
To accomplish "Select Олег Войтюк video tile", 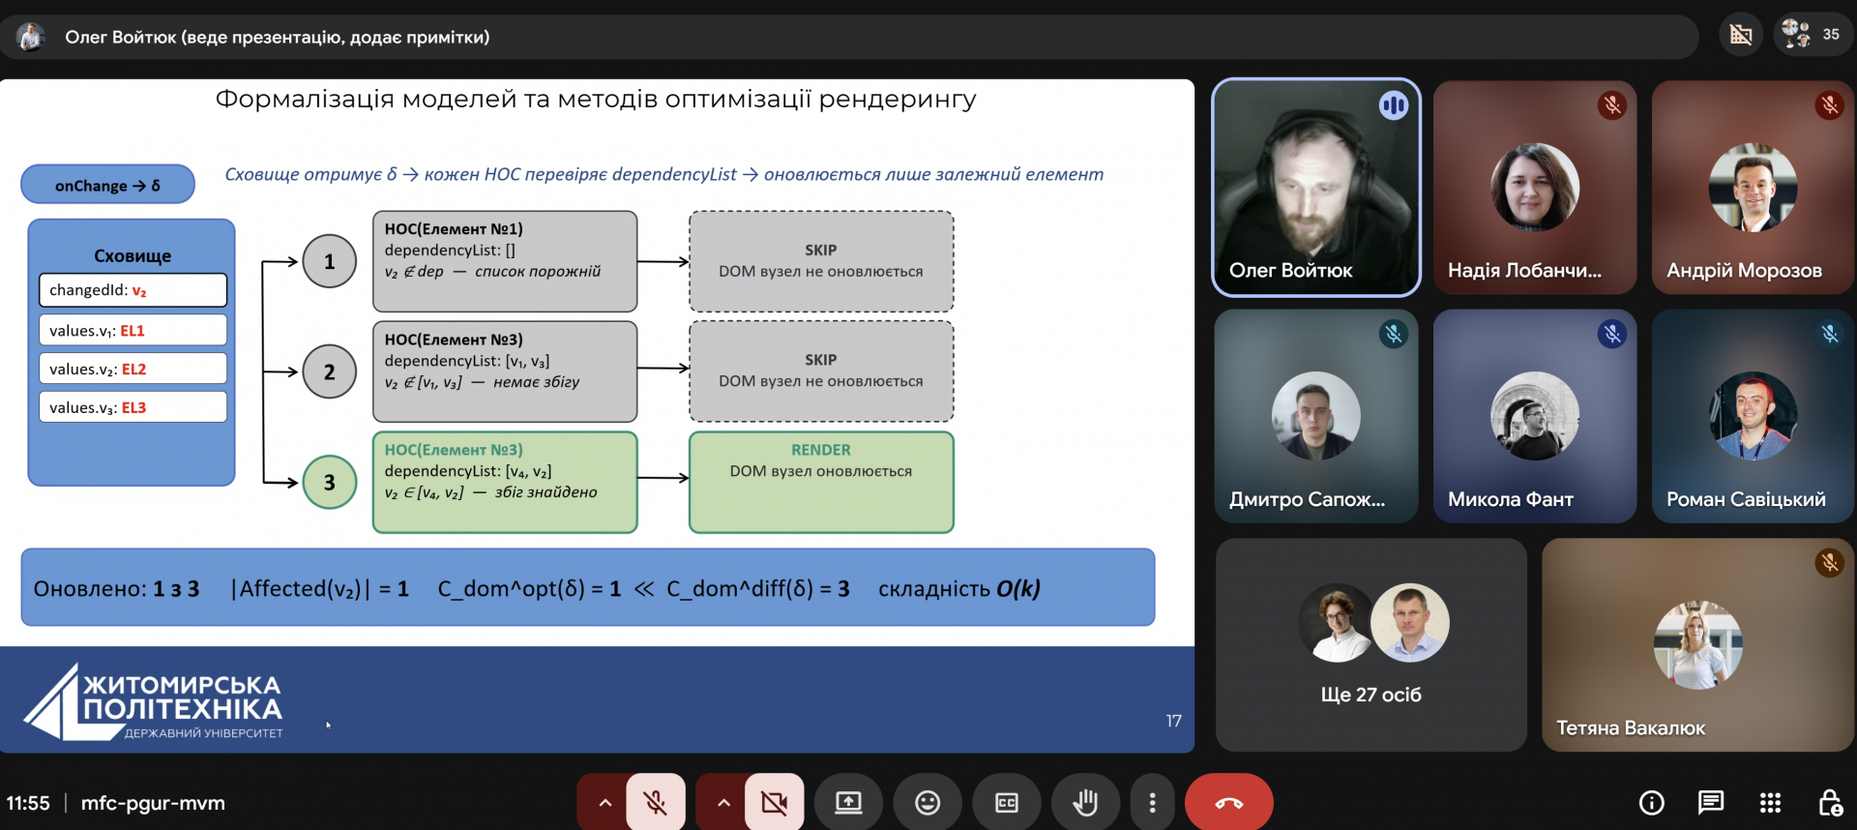I will [x=1315, y=188].
